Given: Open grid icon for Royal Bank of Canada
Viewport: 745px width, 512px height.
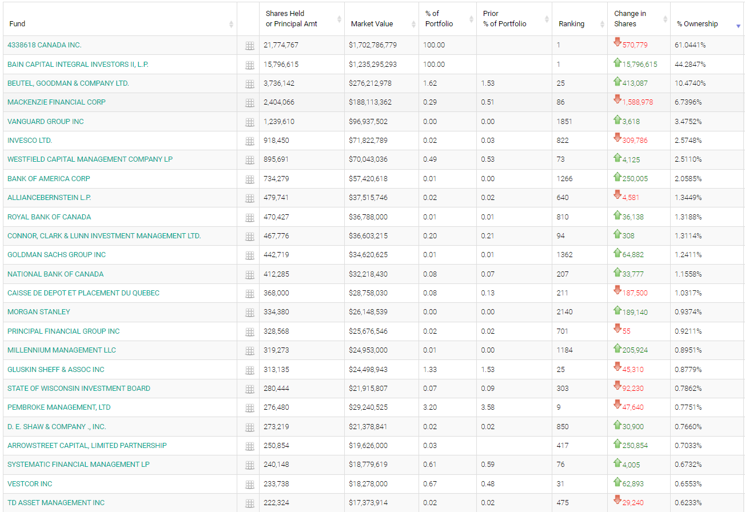Looking at the screenshot, I should (x=249, y=217).
